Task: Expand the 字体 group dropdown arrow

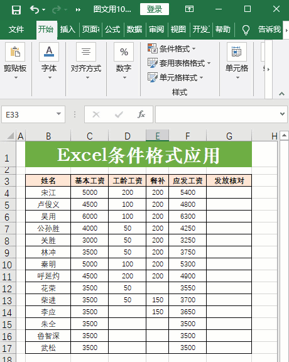Action: coord(50,78)
